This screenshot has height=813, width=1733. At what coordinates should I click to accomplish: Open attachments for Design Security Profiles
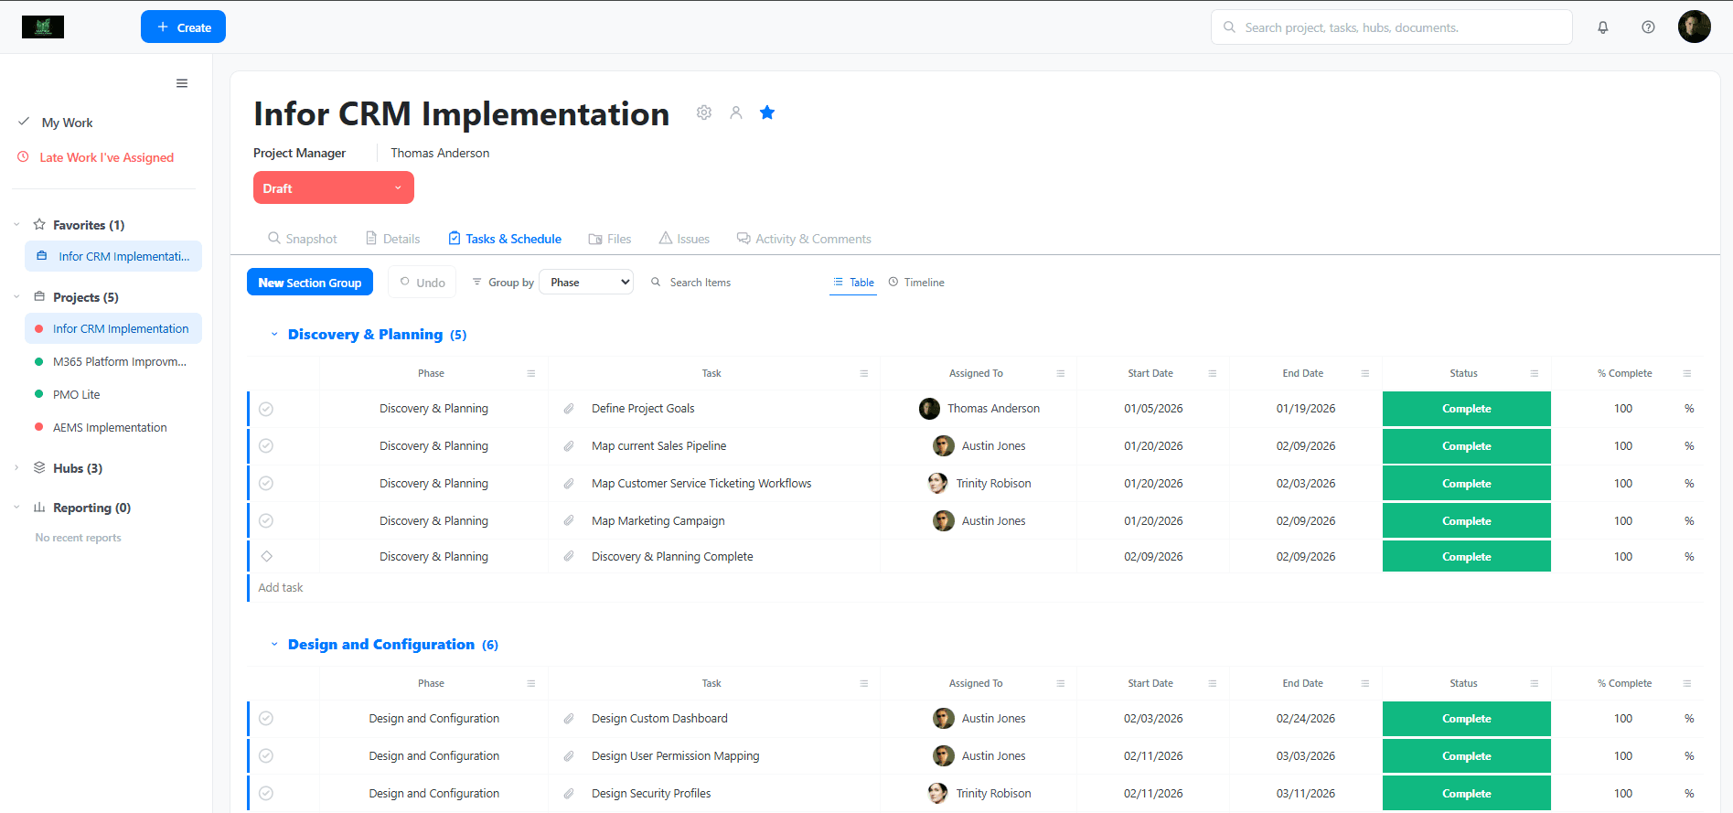click(x=569, y=794)
